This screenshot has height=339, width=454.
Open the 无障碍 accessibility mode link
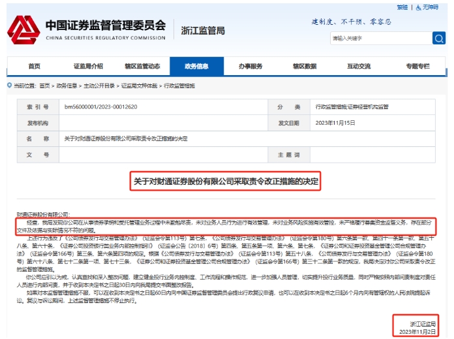coord(430,7)
